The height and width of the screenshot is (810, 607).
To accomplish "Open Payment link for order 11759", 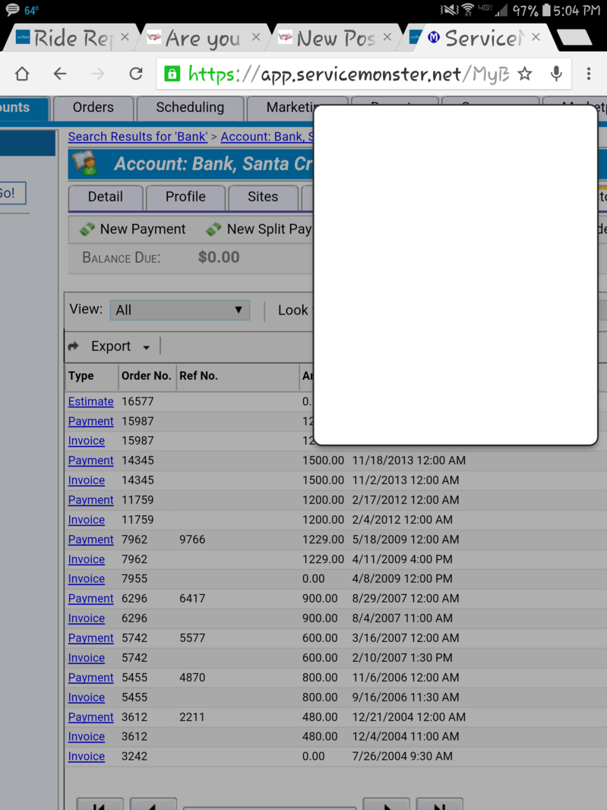I will click(91, 500).
